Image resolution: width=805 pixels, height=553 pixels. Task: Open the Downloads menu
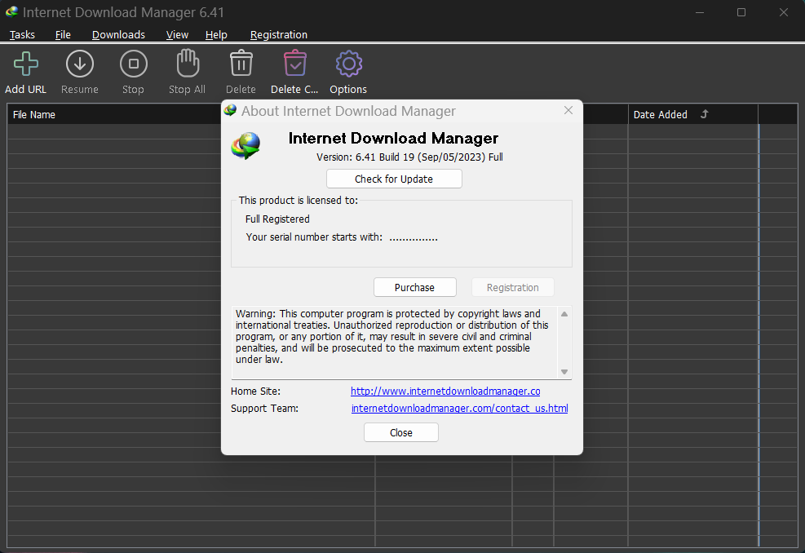pos(118,34)
